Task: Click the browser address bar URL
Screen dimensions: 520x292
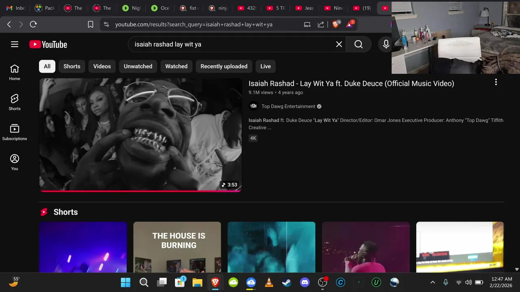Action: pyautogui.click(x=194, y=24)
